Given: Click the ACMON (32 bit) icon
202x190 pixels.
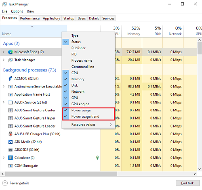Looking at the screenshot, I should click(x=11, y=79).
